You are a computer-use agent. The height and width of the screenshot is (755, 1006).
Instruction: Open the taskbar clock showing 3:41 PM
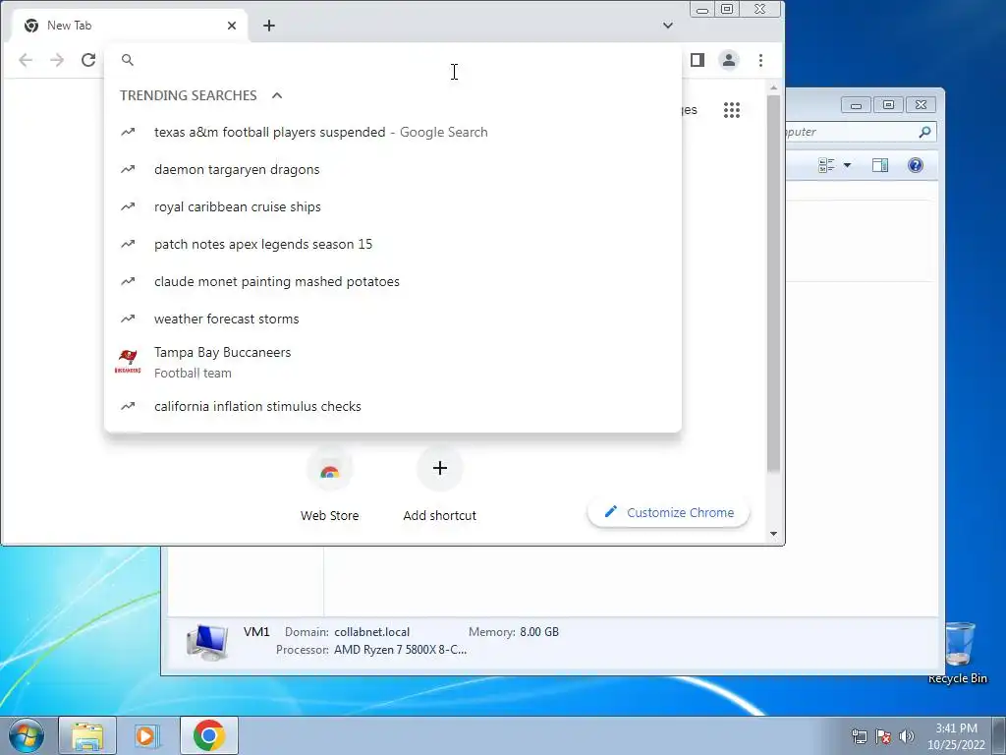click(x=956, y=736)
